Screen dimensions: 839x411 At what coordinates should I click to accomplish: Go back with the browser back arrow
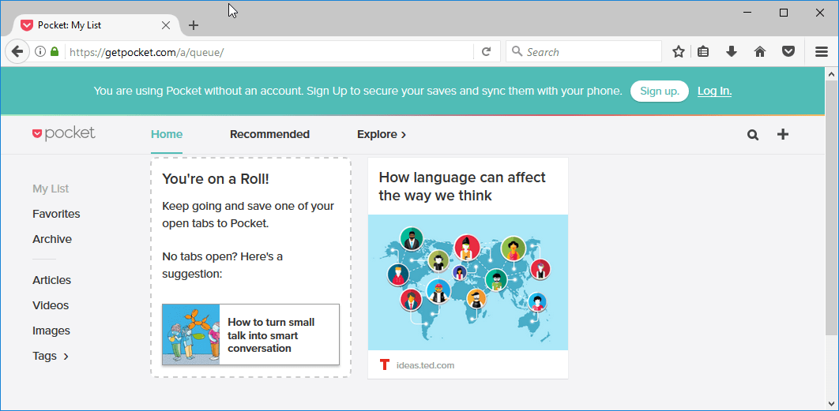pos(17,52)
